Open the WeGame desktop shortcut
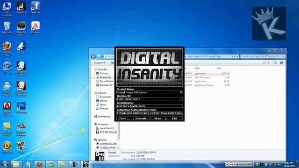The image size is (299, 168). tap(21, 7)
